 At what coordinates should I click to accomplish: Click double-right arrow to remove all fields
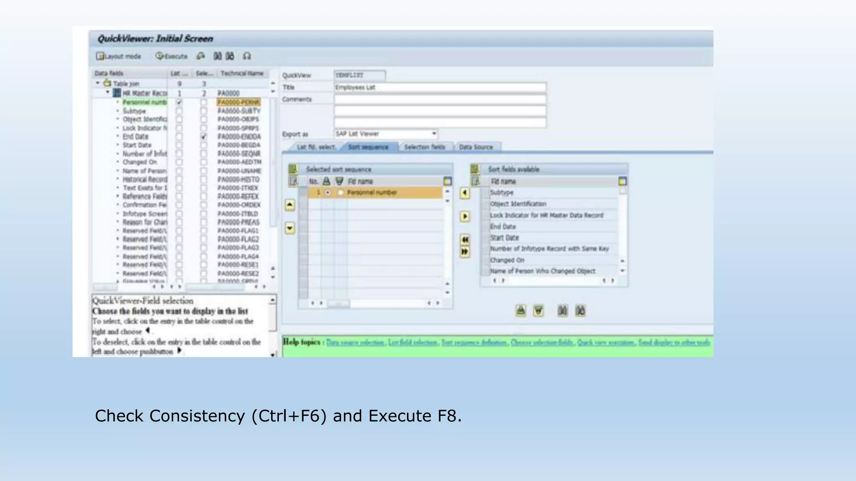click(465, 252)
